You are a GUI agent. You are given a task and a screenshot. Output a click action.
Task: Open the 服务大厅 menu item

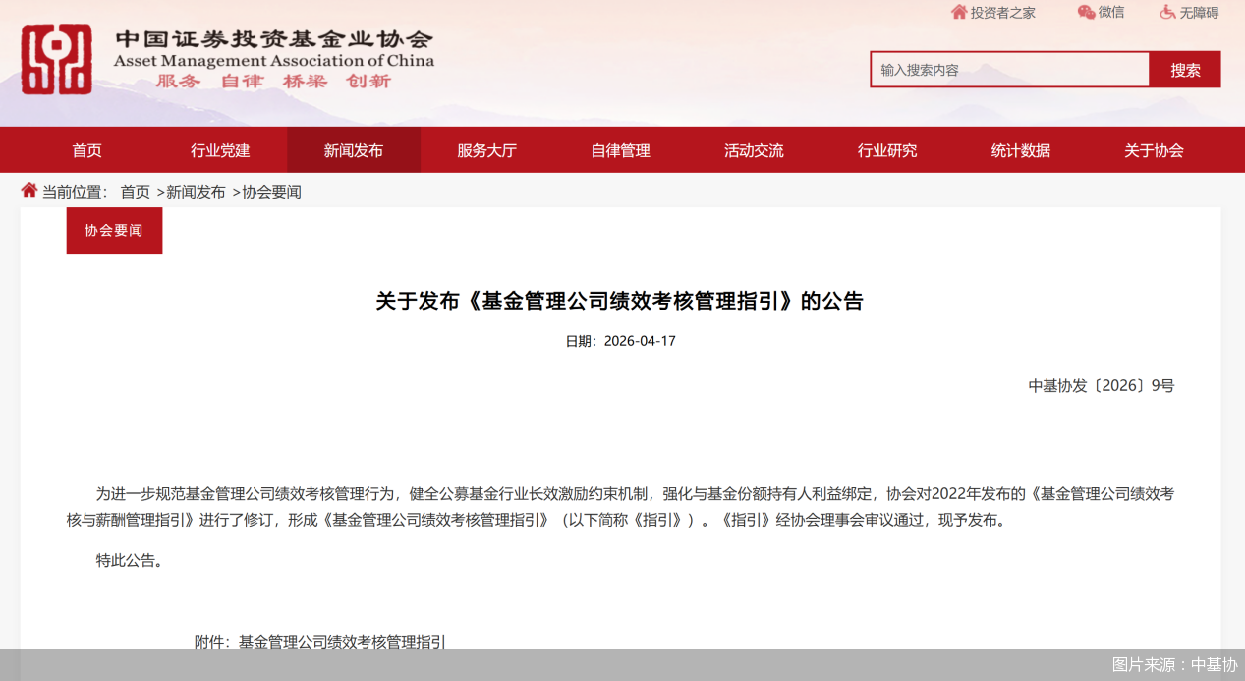click(x=486, y=149)
